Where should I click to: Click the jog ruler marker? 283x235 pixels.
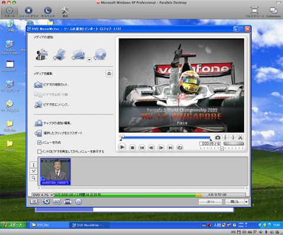tap(222, 148)
